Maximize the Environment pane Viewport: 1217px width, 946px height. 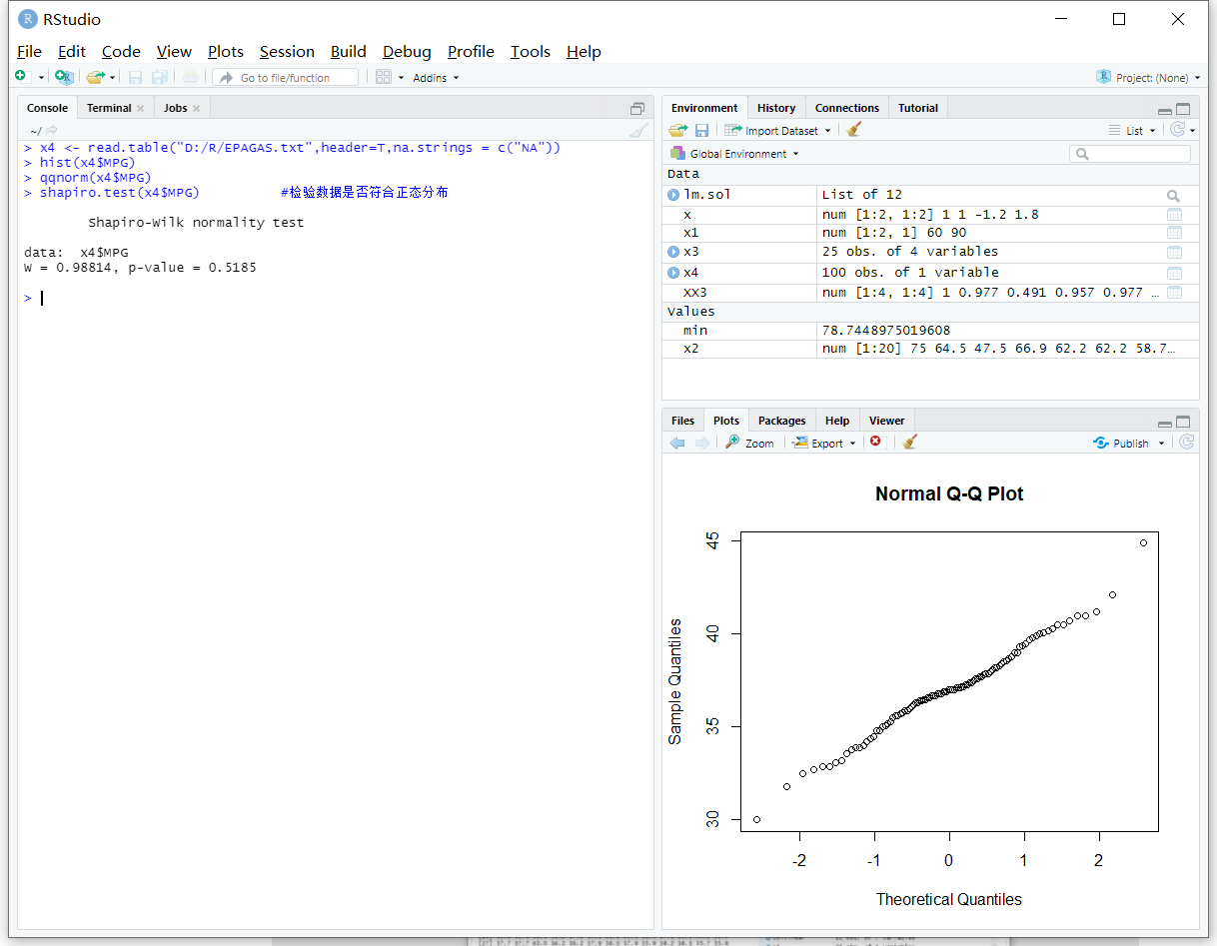(x=1183, y=109)
